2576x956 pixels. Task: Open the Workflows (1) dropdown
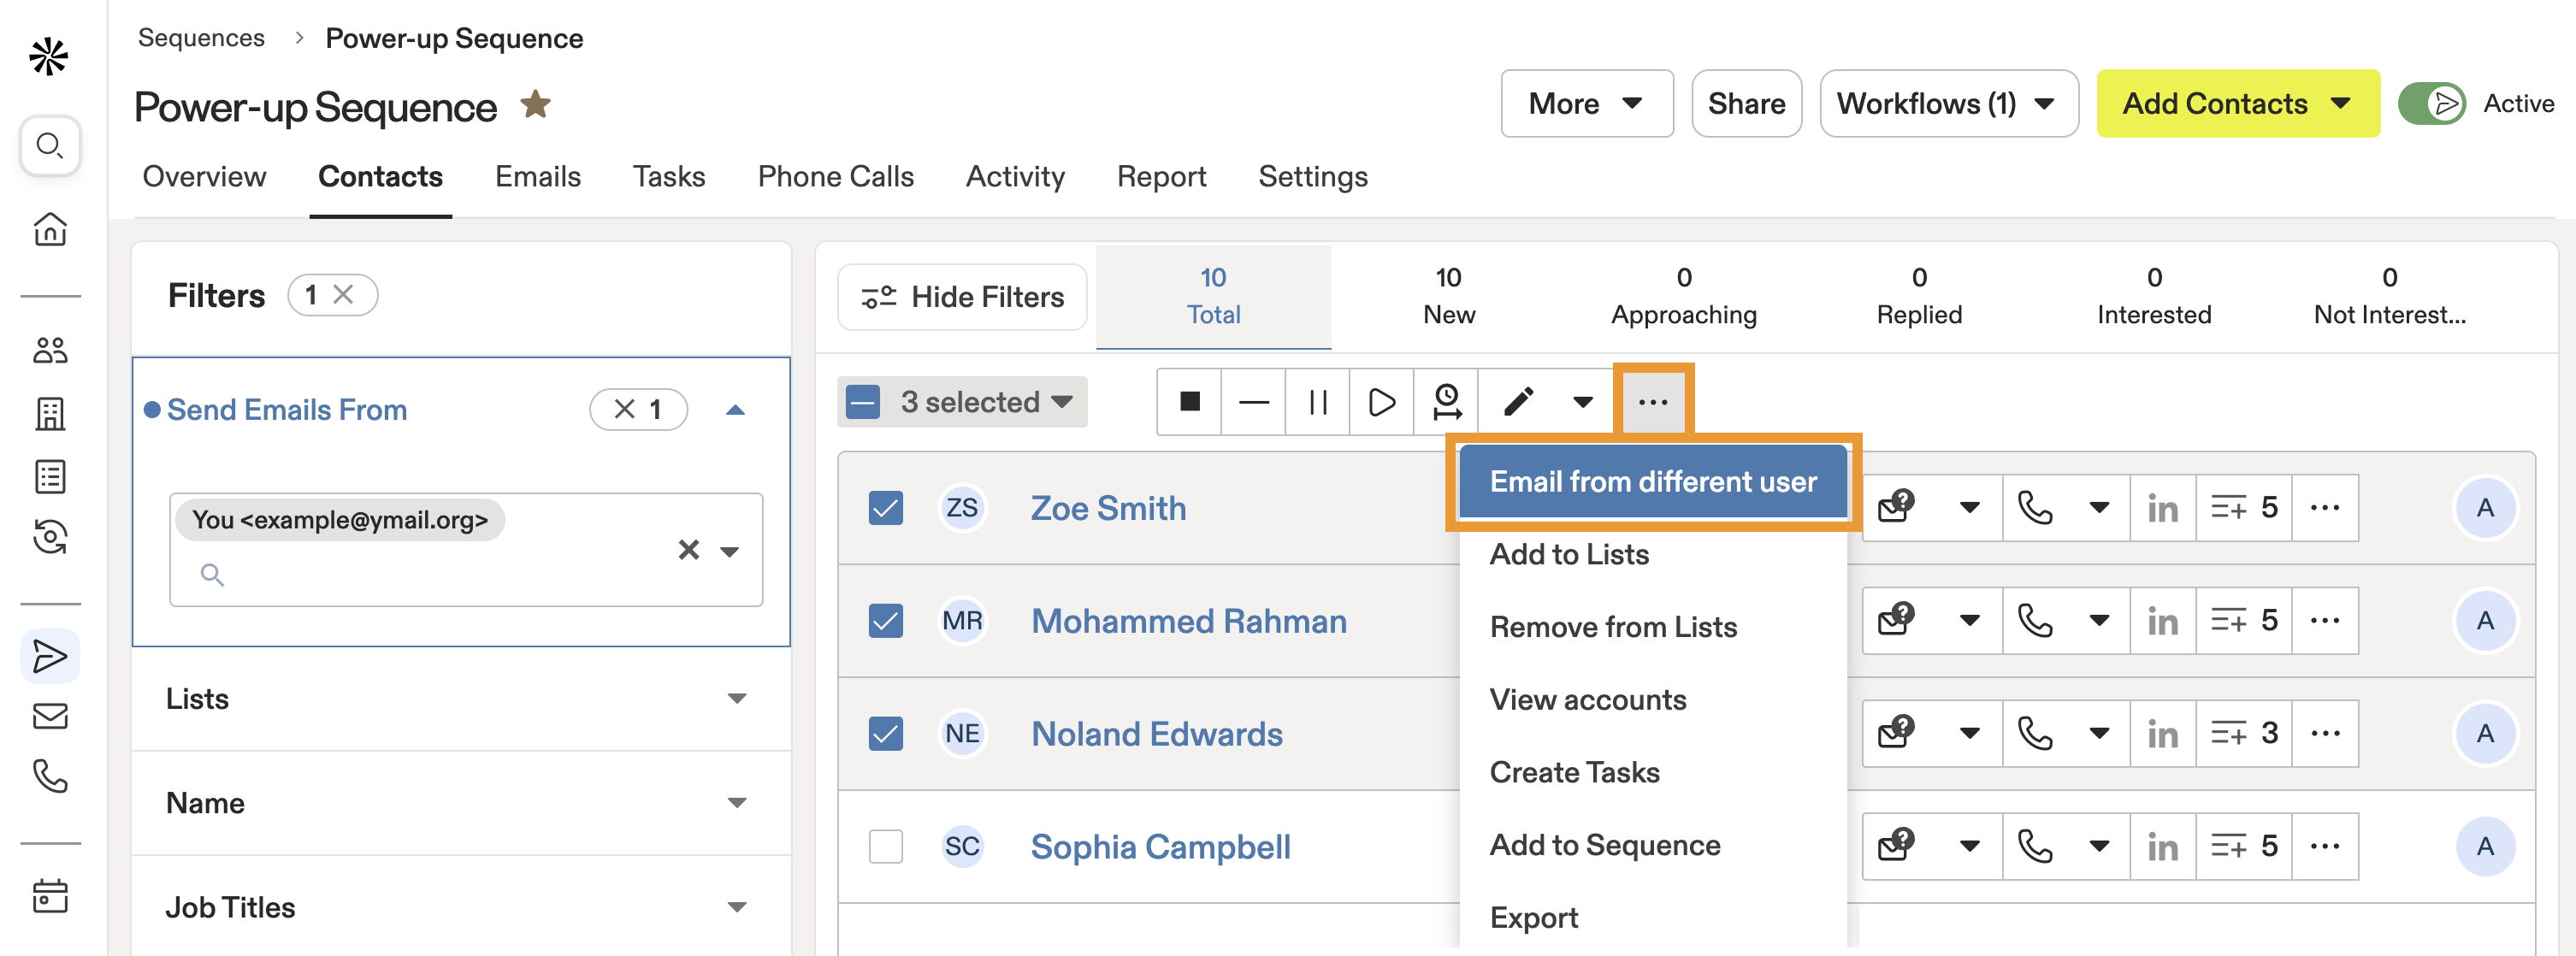(x=1948, y=103)
